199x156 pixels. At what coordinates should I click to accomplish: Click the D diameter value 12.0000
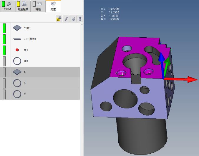[114, 19]
